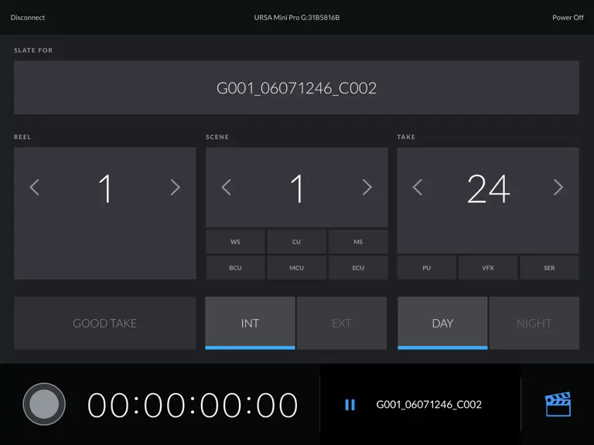Increase the Reel number
This screenshot has height=445, width=594.
coord(175,187)
